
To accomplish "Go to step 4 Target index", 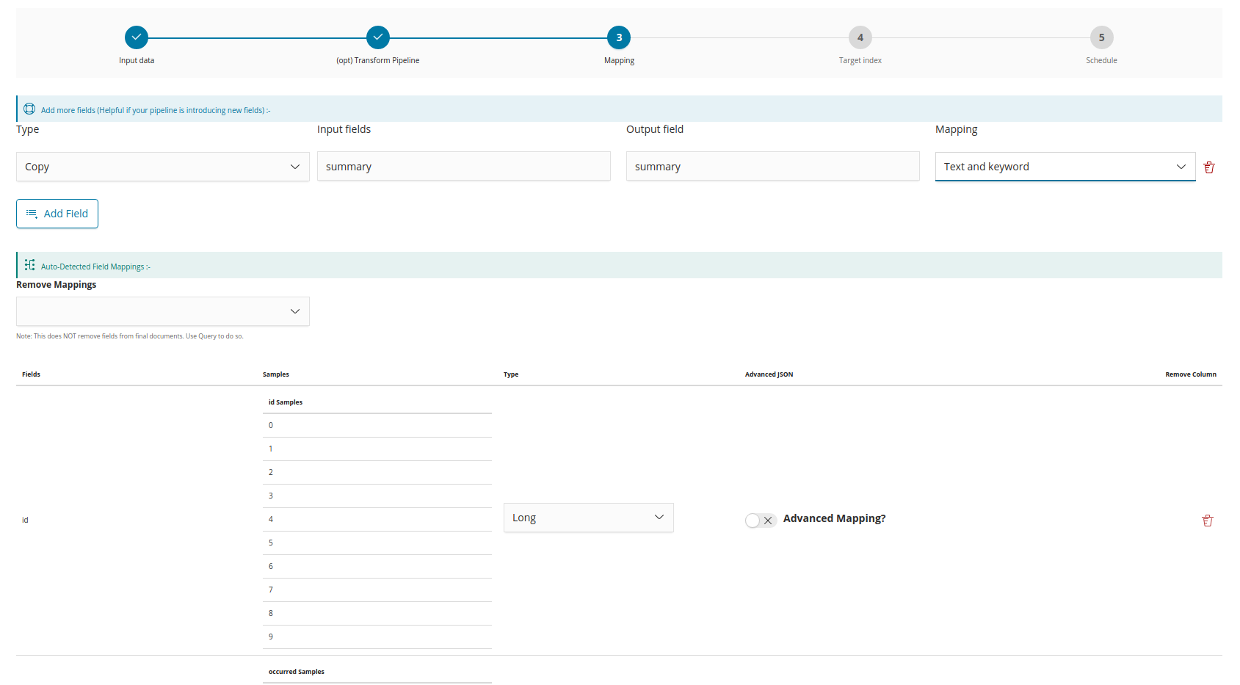I will [x=860, y=37].
